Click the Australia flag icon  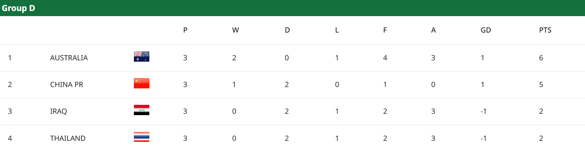(141, 57)
